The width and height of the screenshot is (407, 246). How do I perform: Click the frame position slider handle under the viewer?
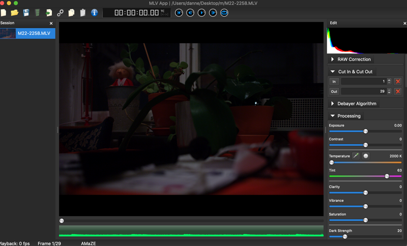62,221
